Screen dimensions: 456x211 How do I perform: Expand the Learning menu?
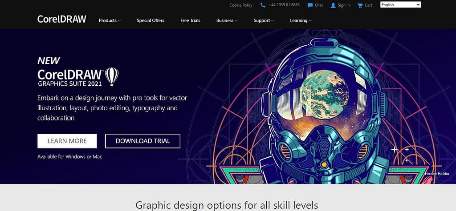coord(301,20)
